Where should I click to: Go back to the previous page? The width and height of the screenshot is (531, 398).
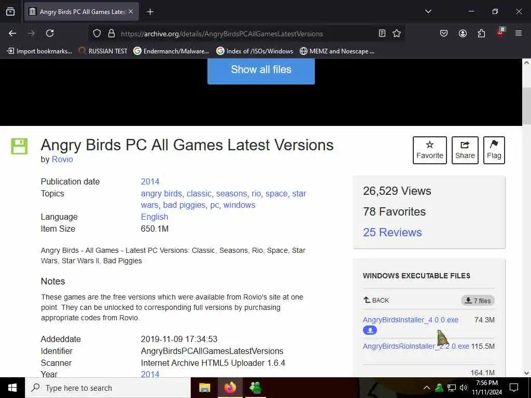pyautogui.click(x=12, y=33)
